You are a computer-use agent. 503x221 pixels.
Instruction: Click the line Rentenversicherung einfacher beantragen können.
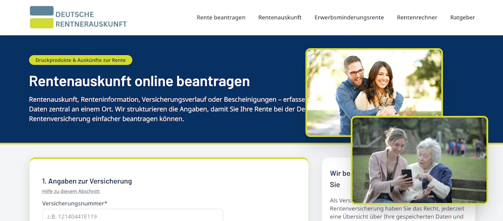(107, 119)
